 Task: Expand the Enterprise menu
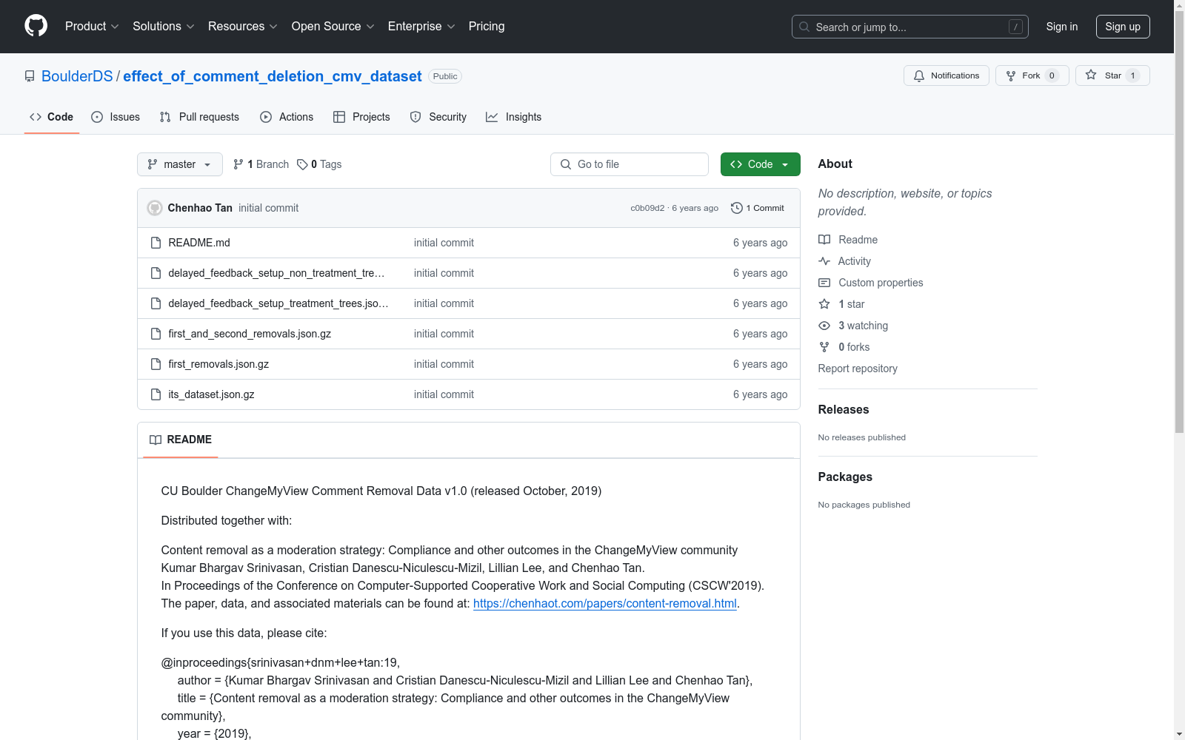point(421,27)
